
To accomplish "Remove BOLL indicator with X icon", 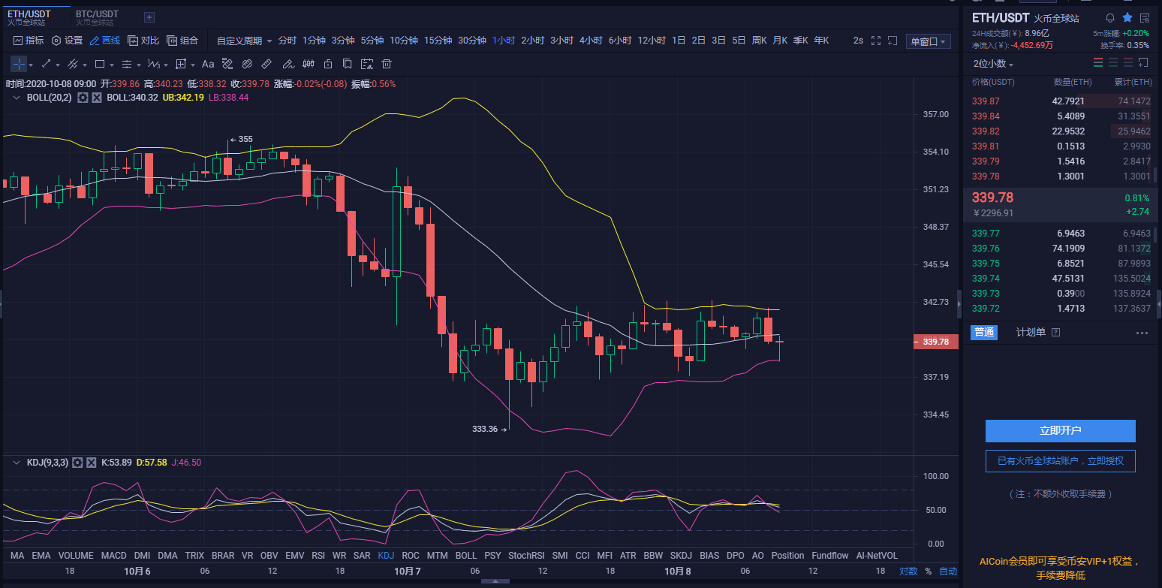I will (x=97, y=98).
